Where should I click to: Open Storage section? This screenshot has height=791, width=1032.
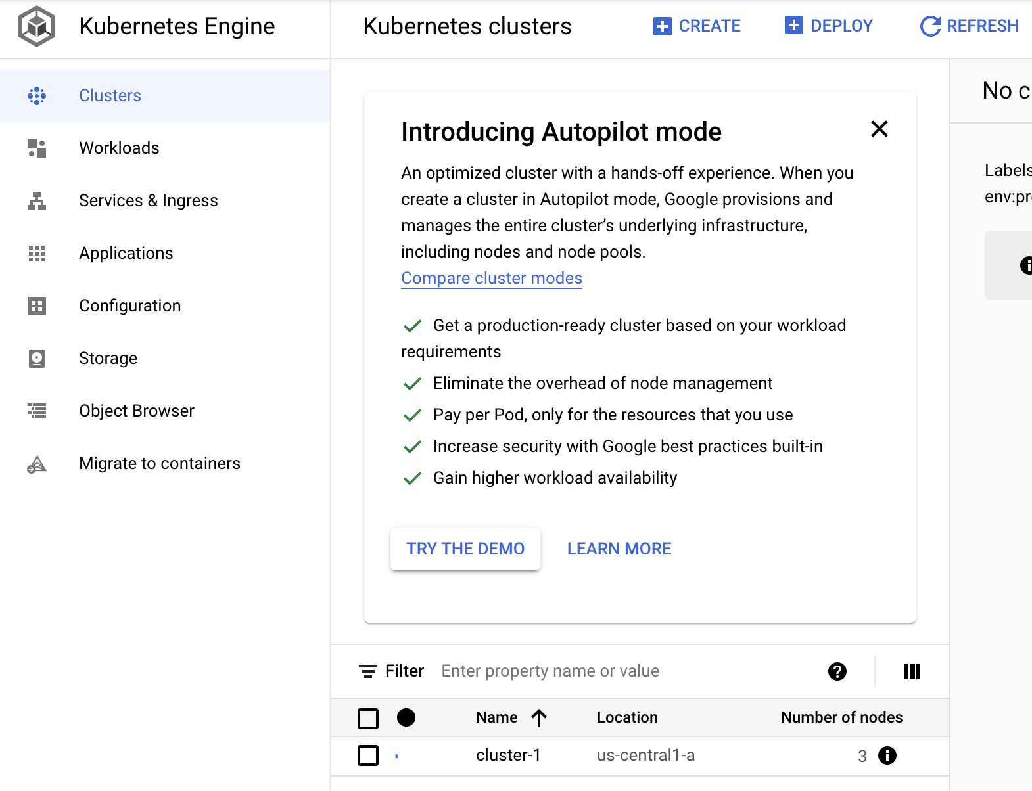165,359
